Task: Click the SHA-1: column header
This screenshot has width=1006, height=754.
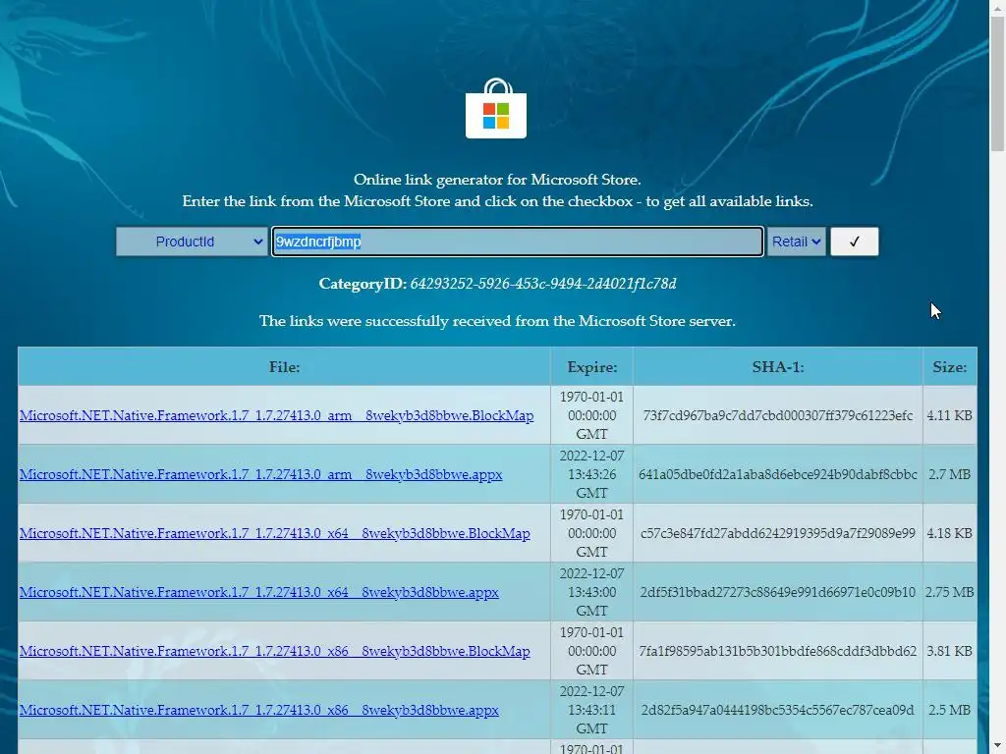Action: click(778, 367)
